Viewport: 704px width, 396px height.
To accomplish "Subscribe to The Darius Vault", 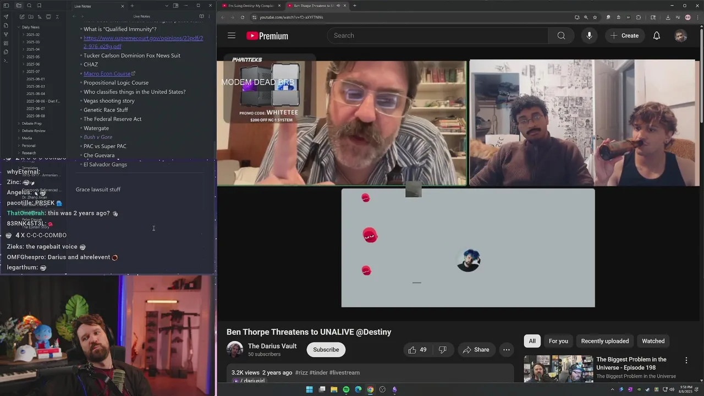I will (x=326, y=350).
